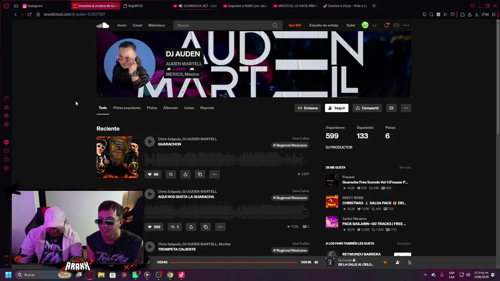Open the Álbumes tab
Image resolution: width=500 pixels, height=281 pixels.
tap(171, 108)
